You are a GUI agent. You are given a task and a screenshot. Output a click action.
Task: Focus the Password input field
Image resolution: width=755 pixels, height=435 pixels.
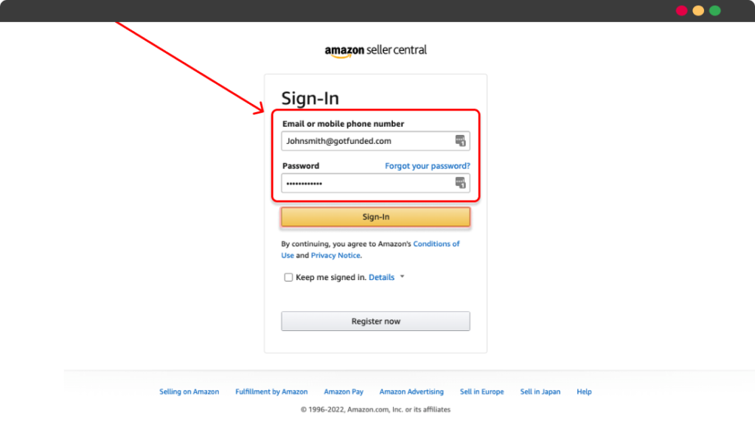click(375, 183)
